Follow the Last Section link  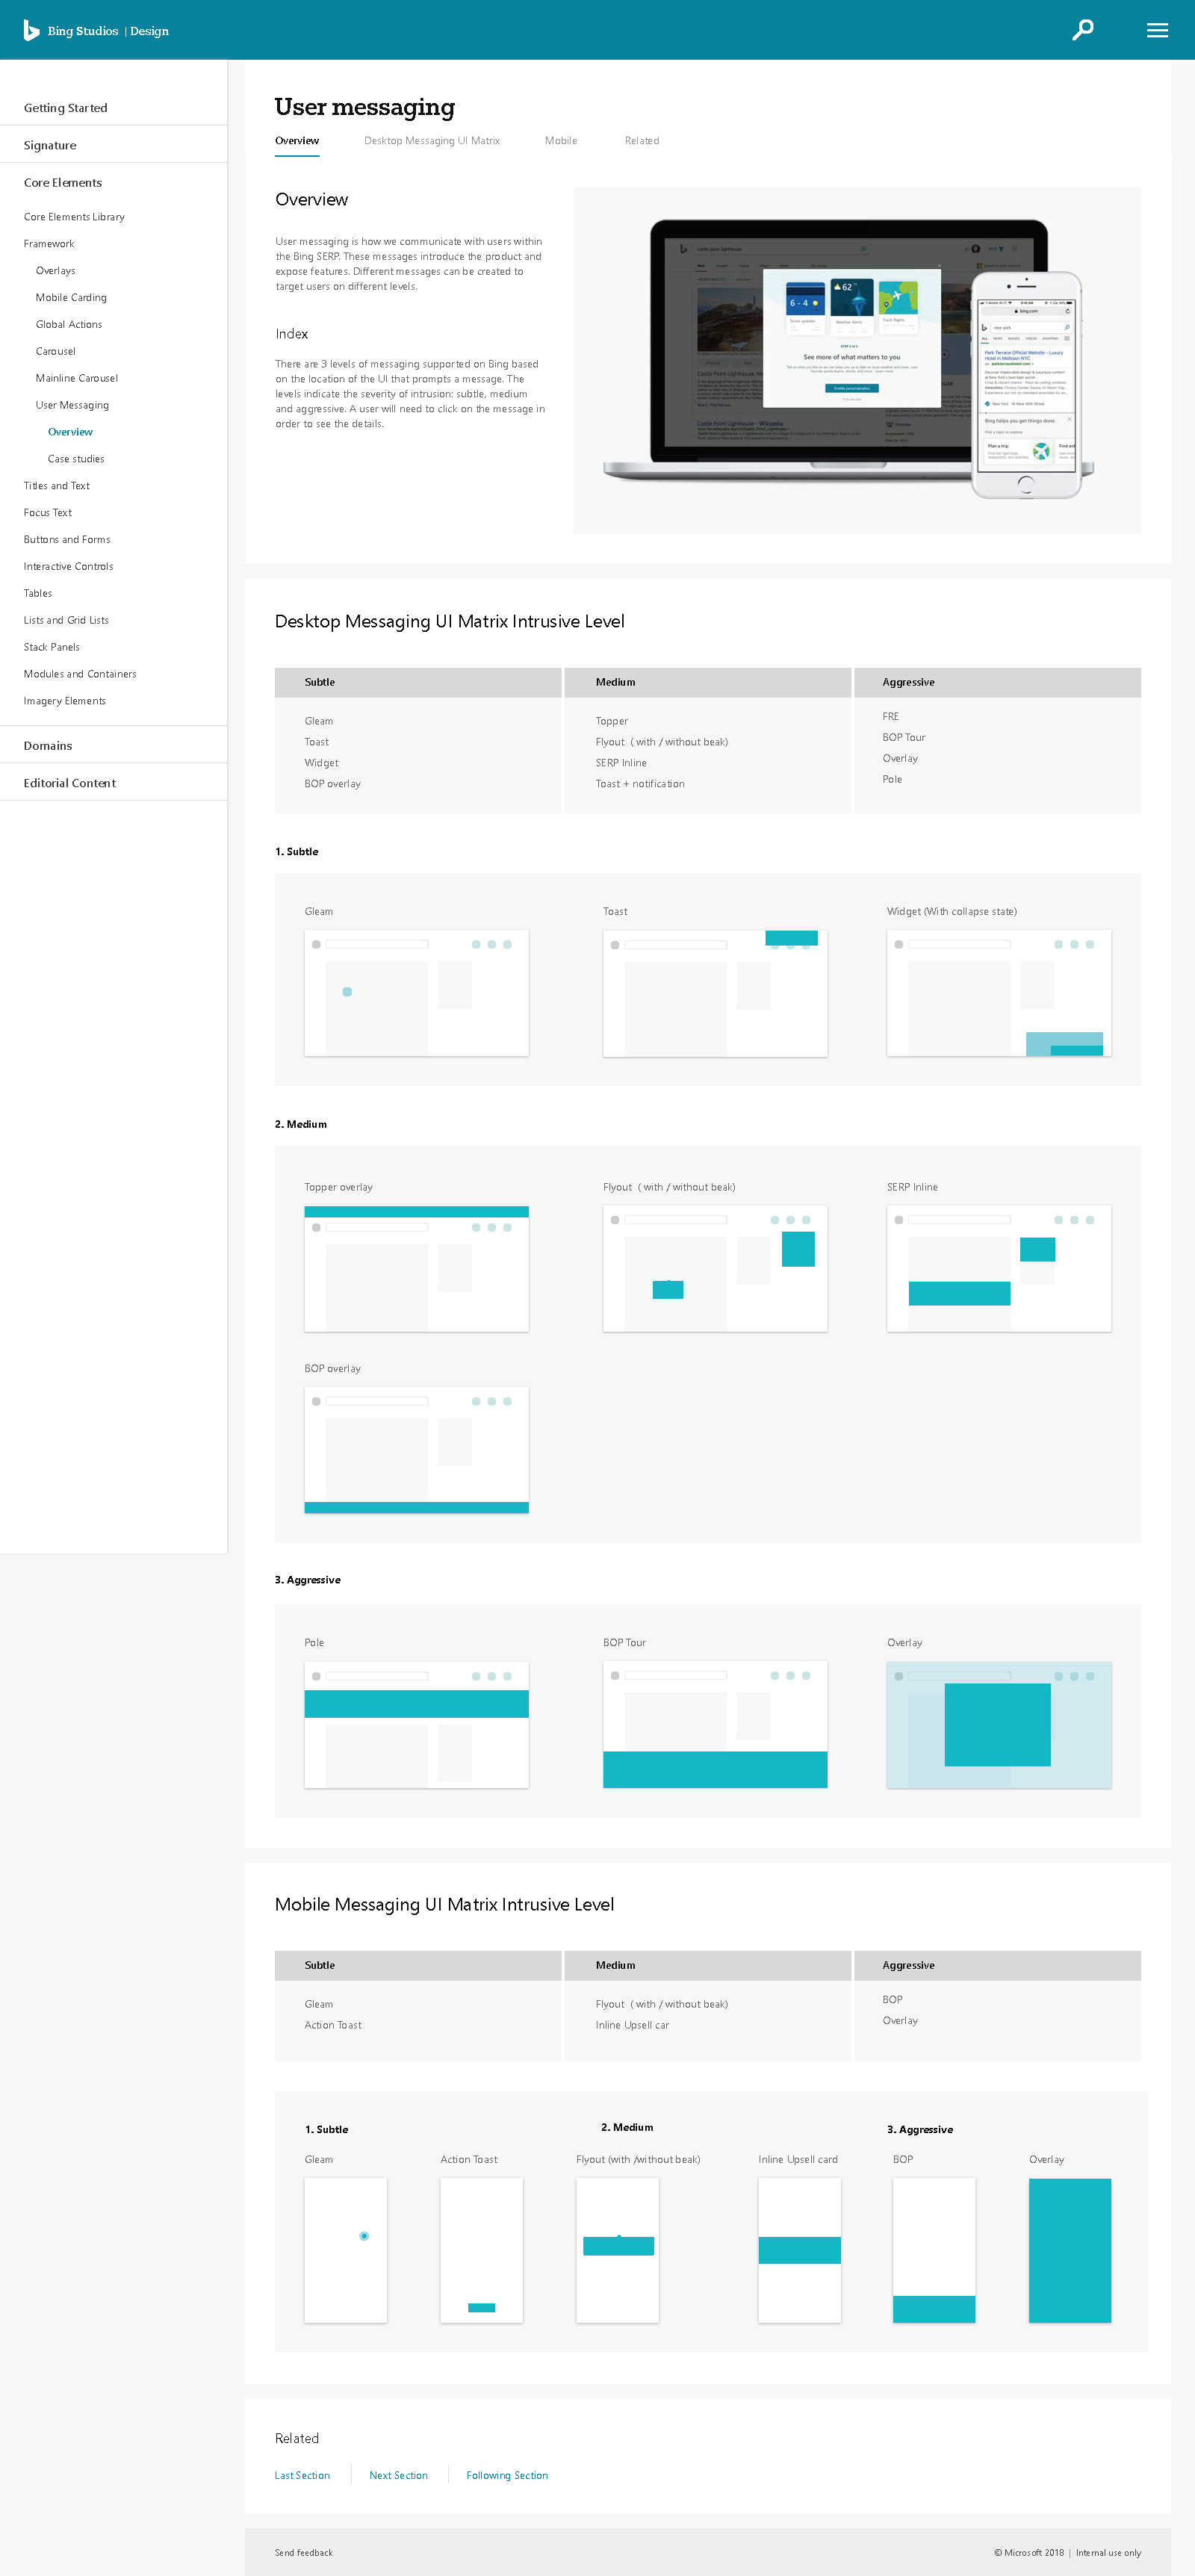coord(302,2475)
